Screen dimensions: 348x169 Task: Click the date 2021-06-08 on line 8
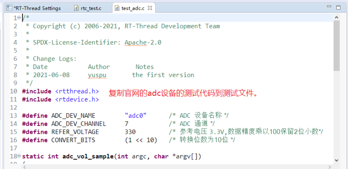pos(51,75)
